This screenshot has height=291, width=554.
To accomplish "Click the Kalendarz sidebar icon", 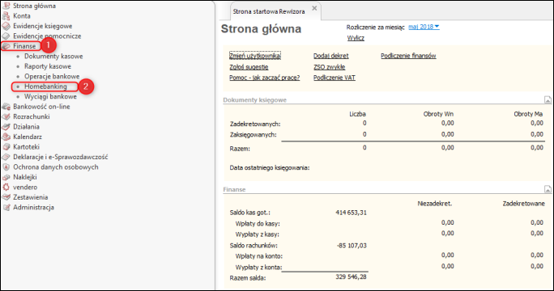I will click(6, 137).
